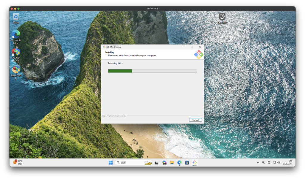Screen dimensions: 305x179
Task: Select the 分区助手 10.7.0 desktop shortcut
Action: tap(16, 53)
